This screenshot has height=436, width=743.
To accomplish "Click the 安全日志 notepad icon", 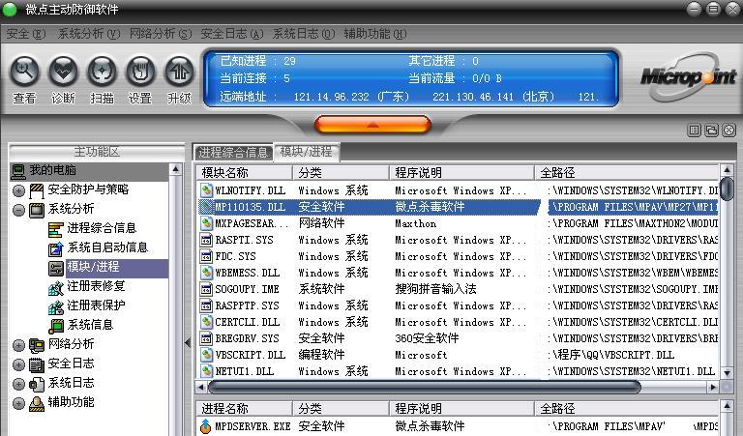I will point(37,365).
